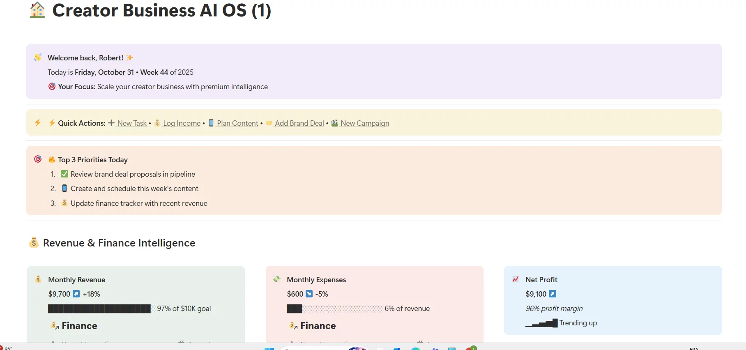Screen dimensions: 746x350
Task: Open the Log Income quick action link
Action: click(x=182, y=123)
